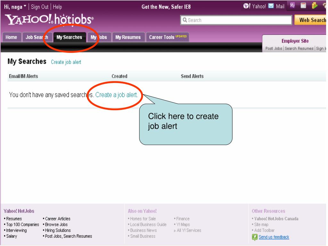The height and width of the screenshot is (246, 328).
Task: Open the finance coins icon
Action: [x=315, y=5]
